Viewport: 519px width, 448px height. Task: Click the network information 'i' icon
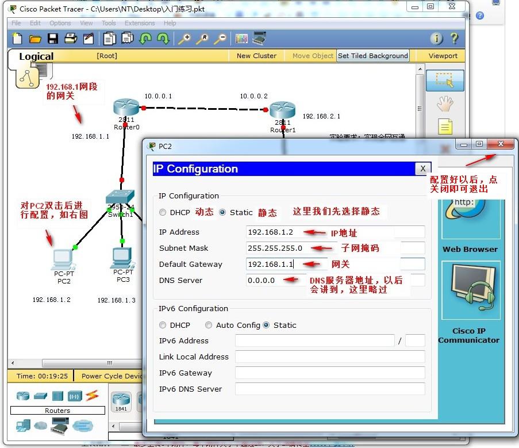coord(437,39)
